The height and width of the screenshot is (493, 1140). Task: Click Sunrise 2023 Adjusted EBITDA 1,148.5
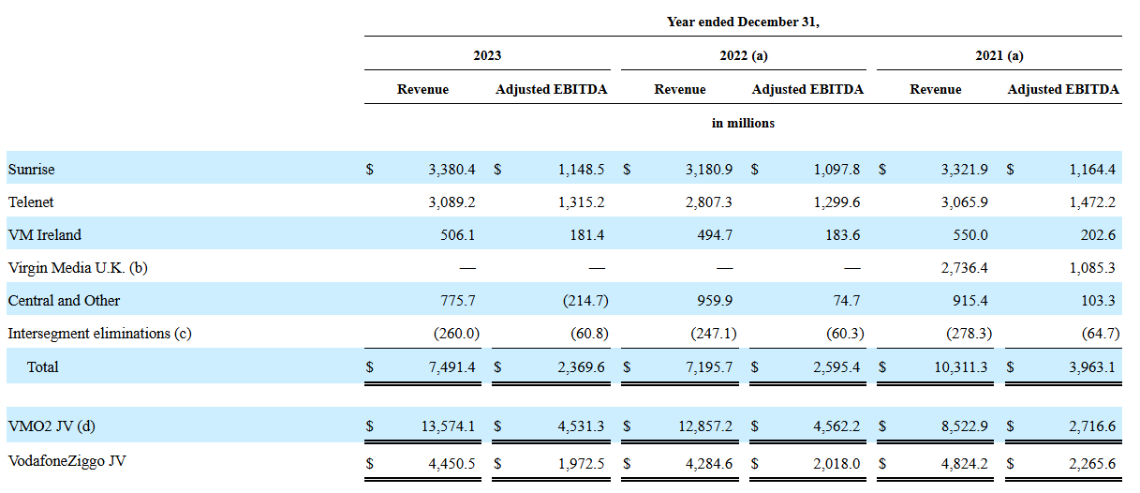(581, 170)
